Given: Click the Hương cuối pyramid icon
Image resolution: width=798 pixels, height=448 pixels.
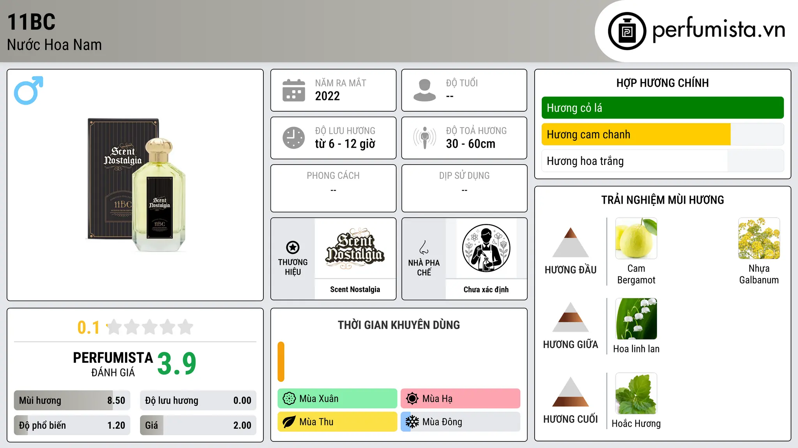Looking at the screenshot, I should (570, 392).
